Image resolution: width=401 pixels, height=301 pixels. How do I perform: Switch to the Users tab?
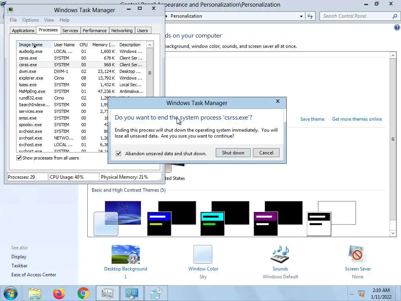point(143,31)
